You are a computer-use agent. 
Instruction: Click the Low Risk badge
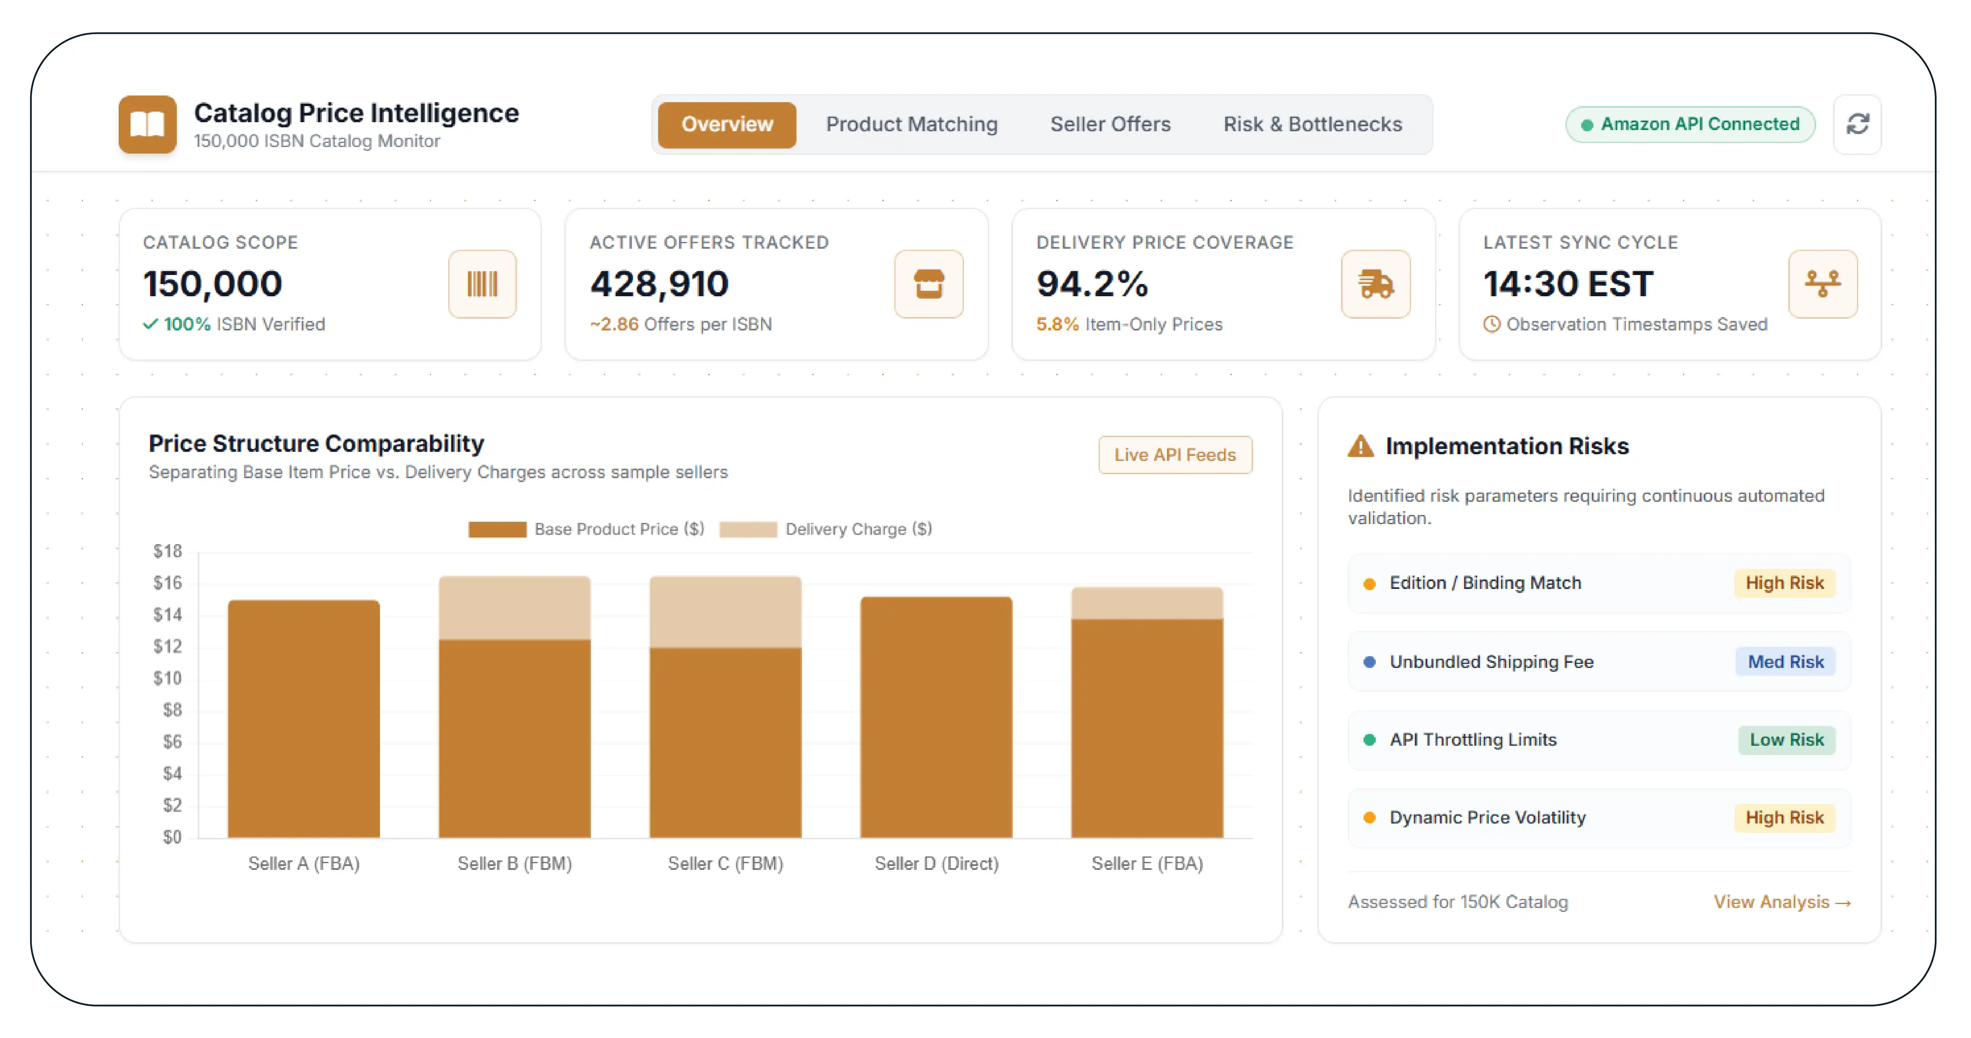1787,741
